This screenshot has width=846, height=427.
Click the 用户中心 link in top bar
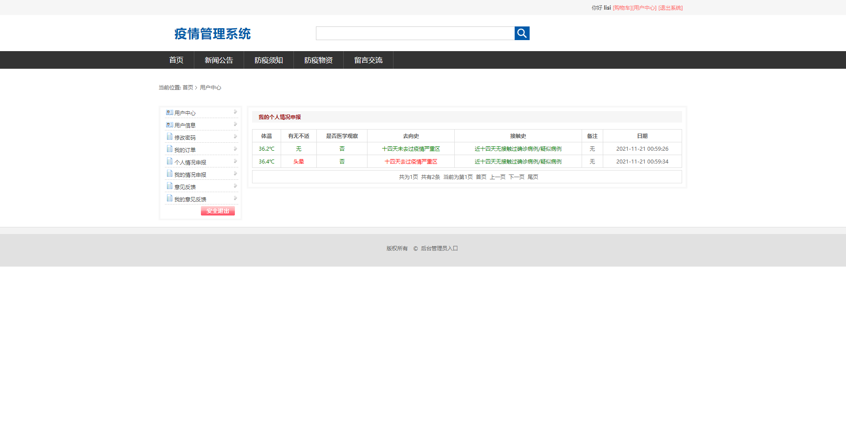[644, 8]
